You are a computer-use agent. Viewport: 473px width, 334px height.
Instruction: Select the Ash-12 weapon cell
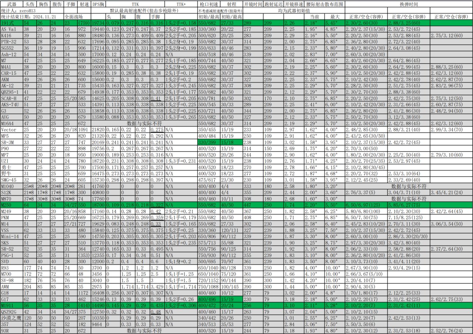click(11, 54)
